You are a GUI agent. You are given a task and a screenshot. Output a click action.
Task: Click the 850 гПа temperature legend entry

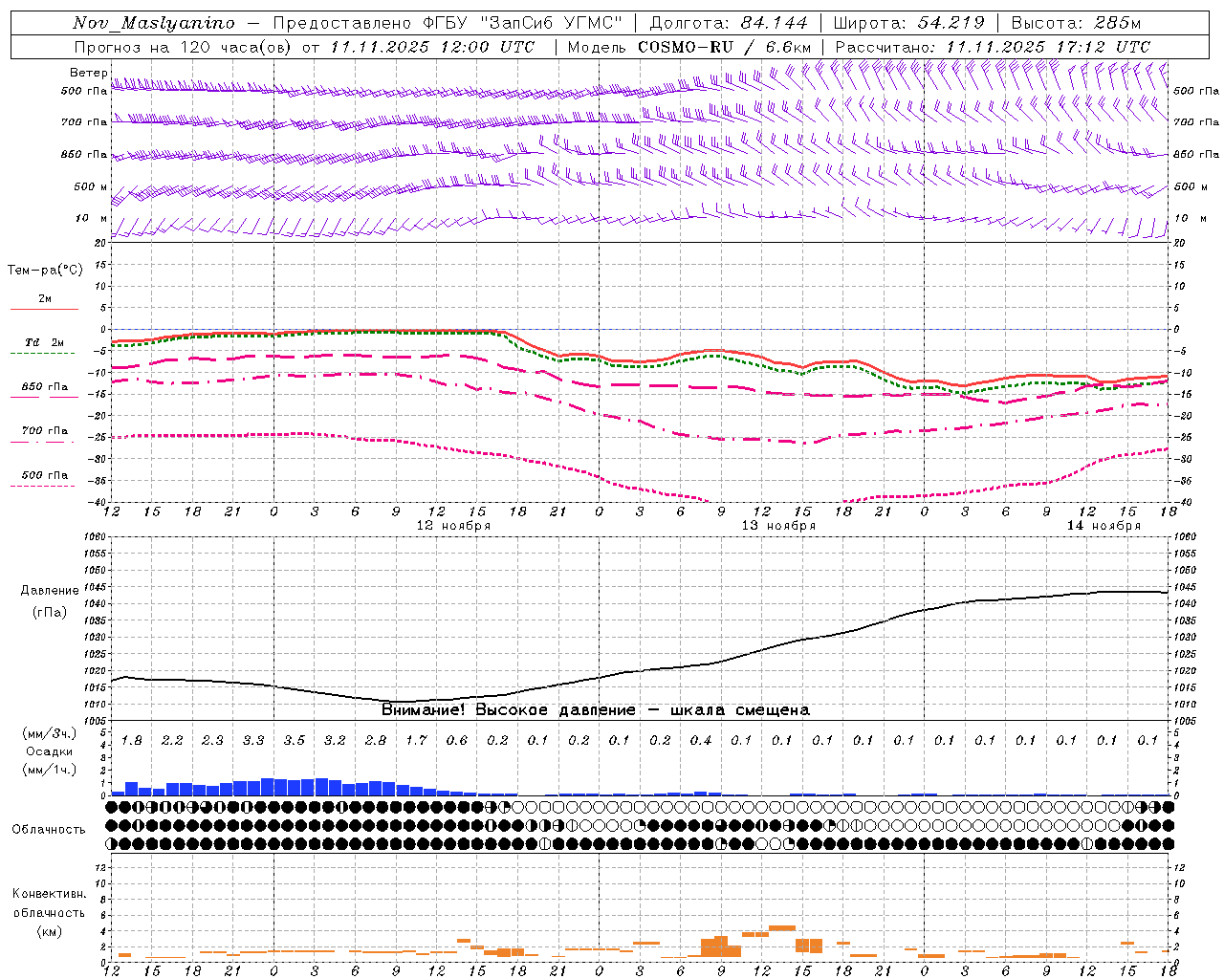45,387
